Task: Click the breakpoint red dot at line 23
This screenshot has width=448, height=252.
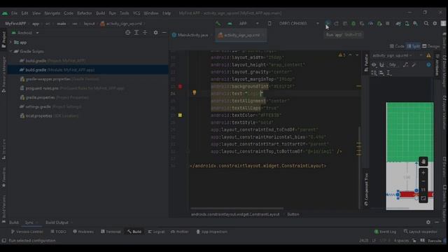Action: coord(180,86)
